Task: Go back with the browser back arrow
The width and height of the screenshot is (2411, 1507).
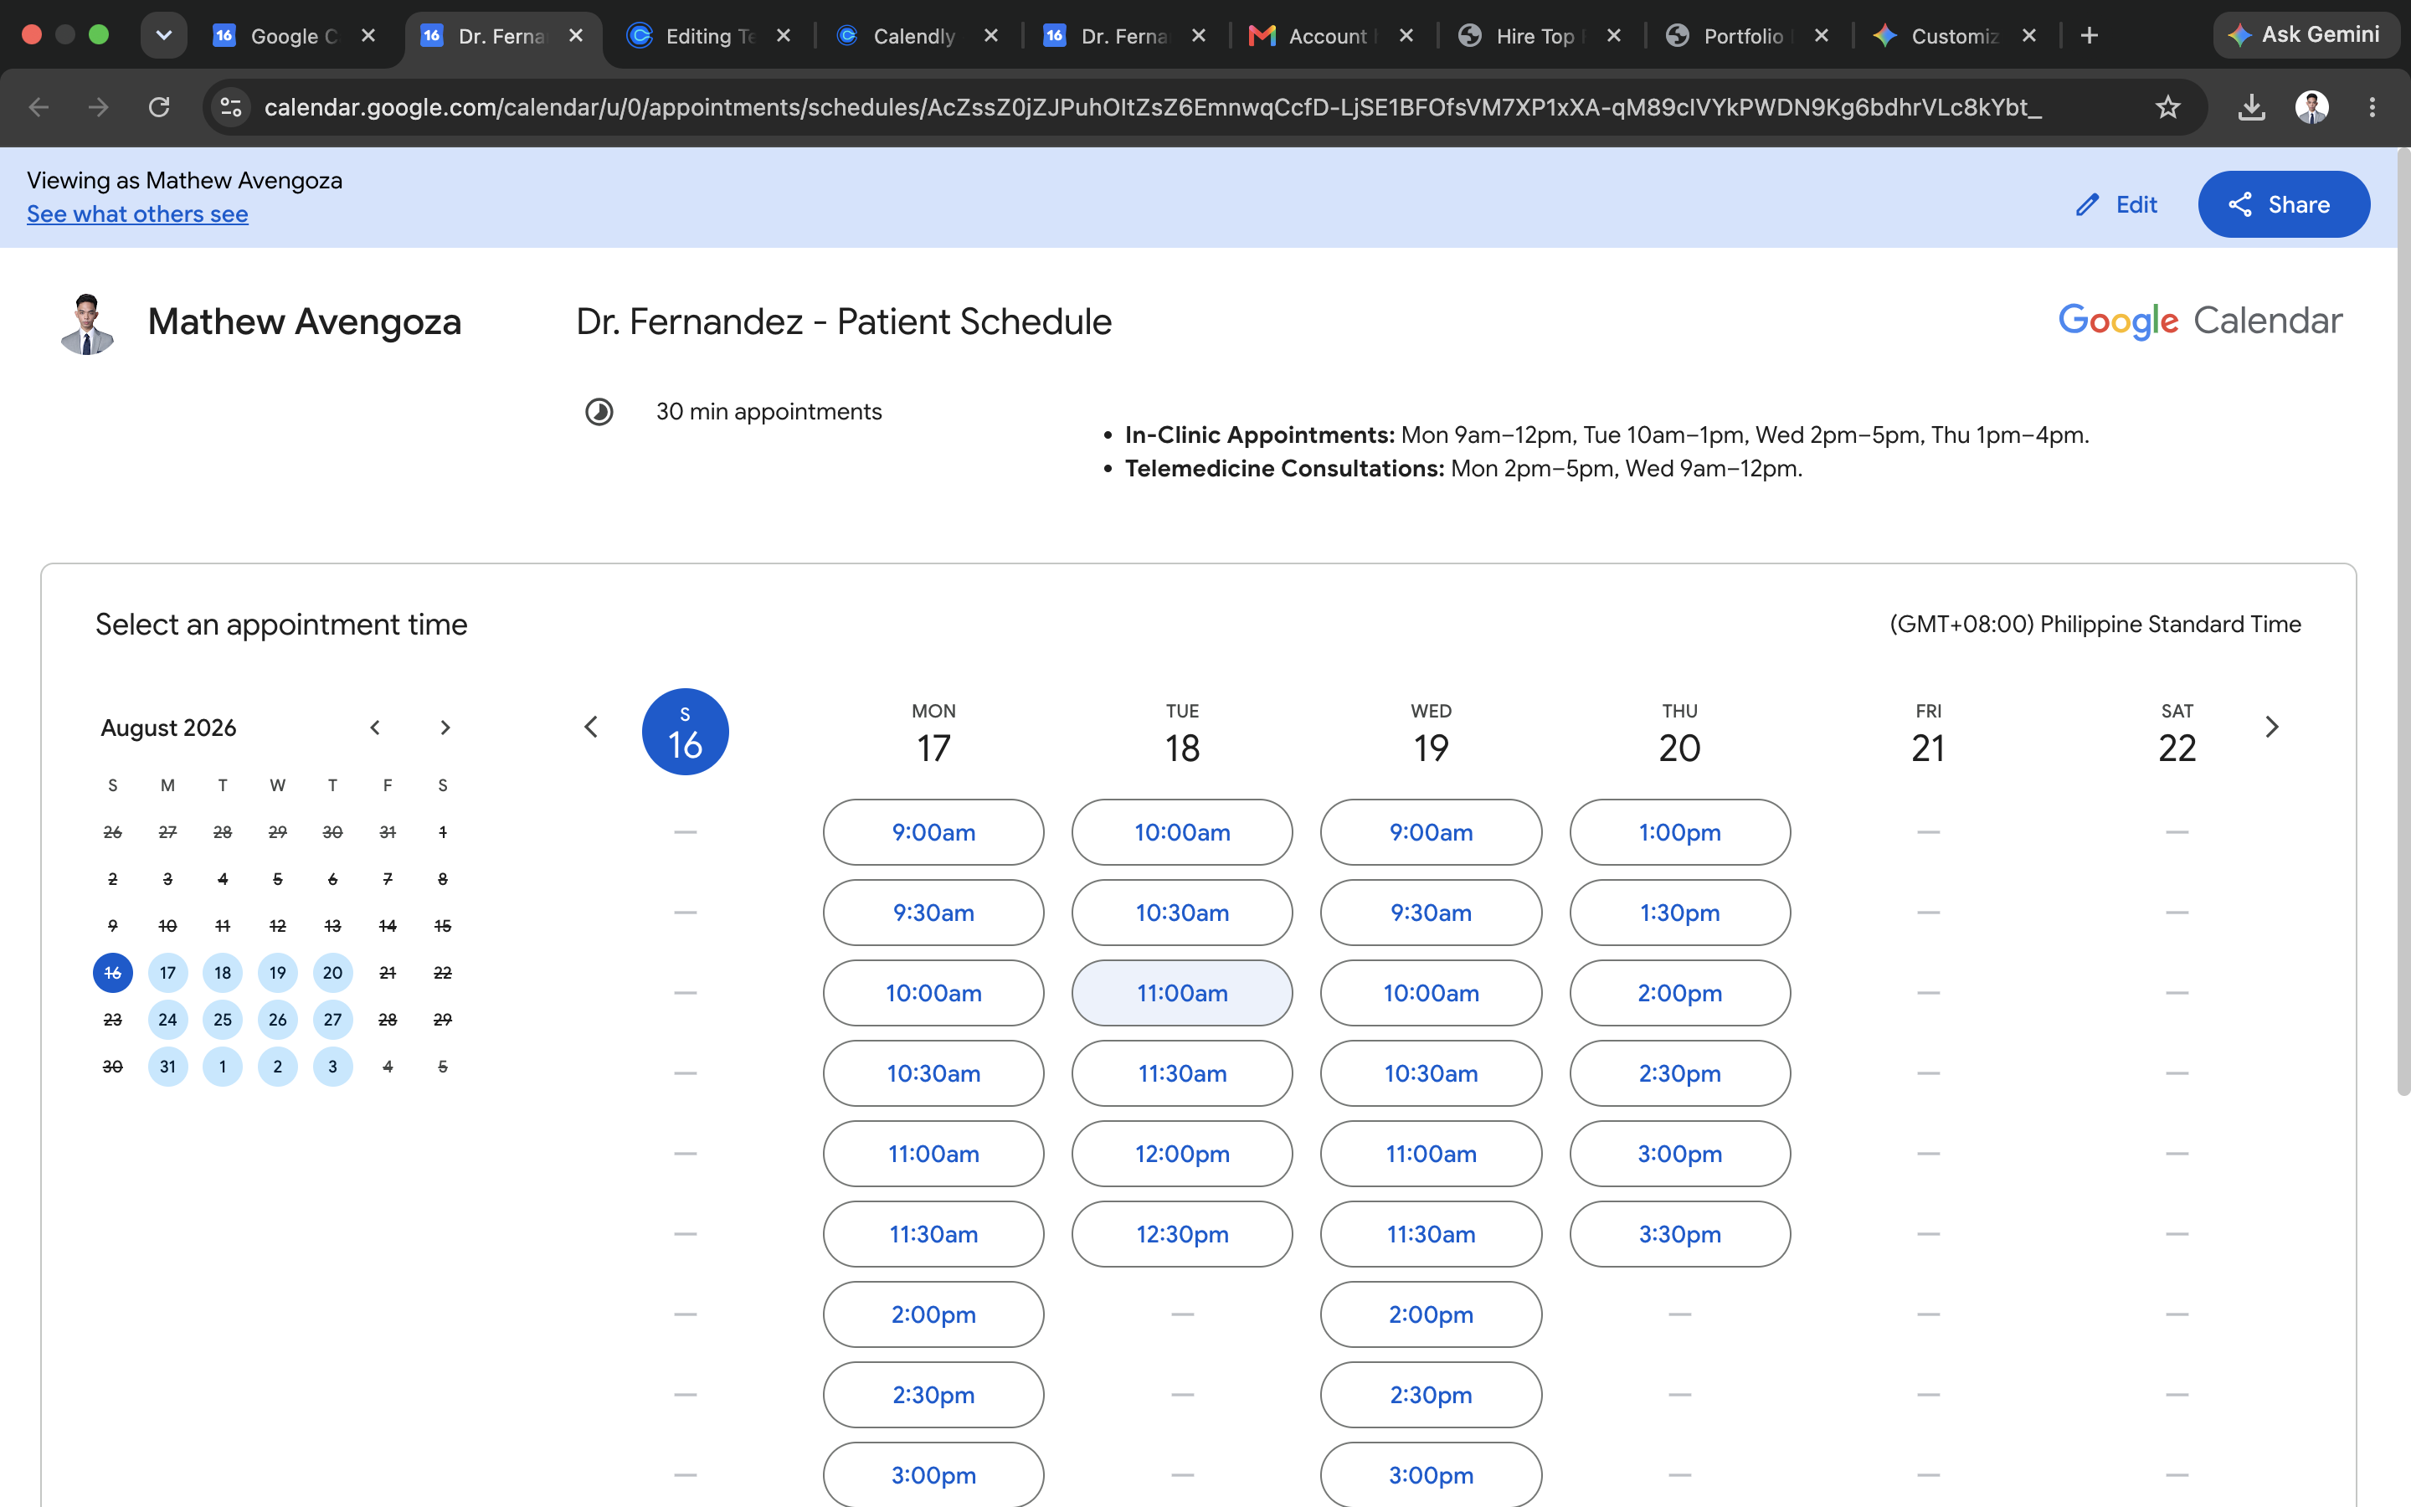Action: pos(39,106)
